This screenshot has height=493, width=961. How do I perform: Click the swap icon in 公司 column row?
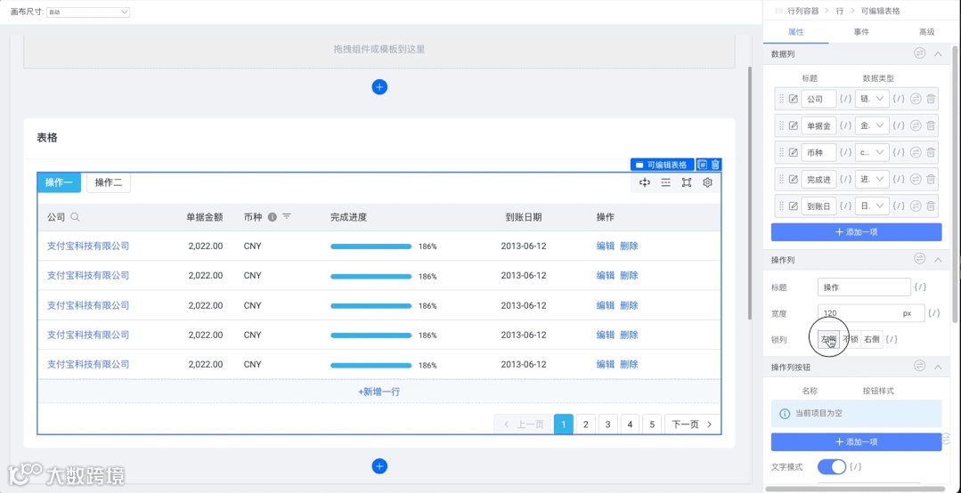916,99
